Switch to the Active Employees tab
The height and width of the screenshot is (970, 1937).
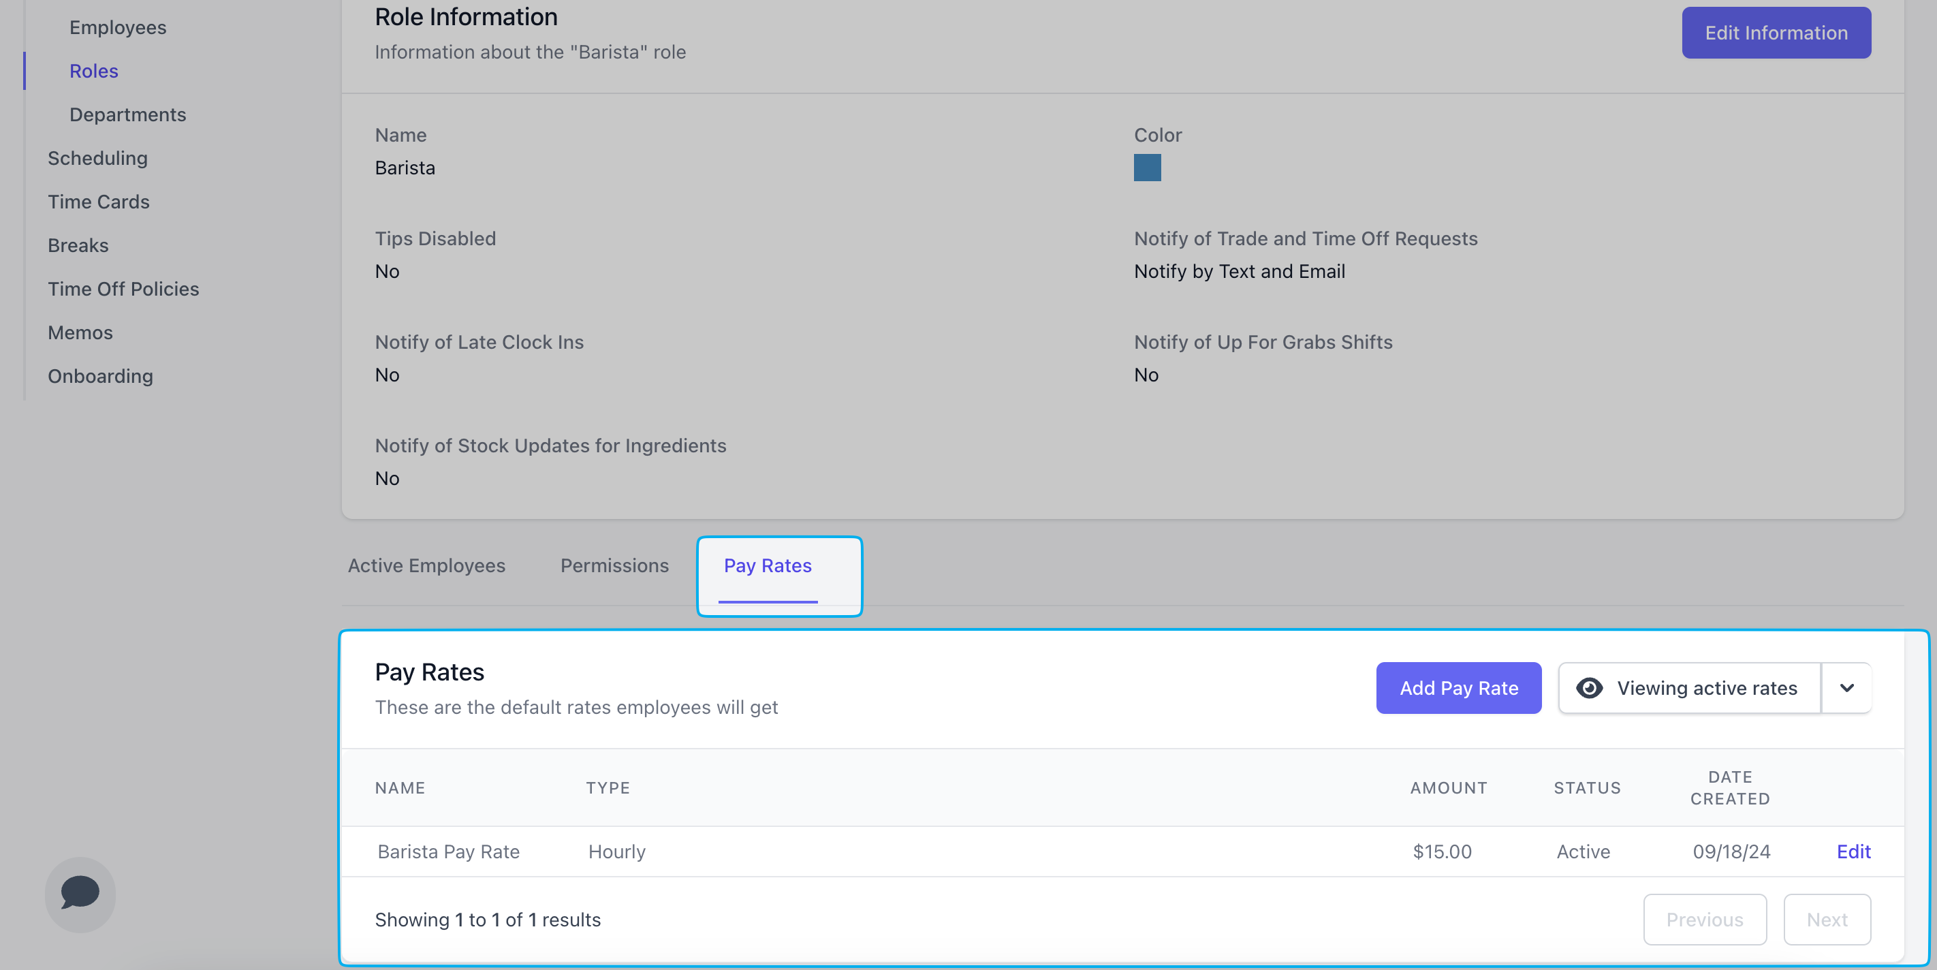pyautogui.click(x=426, y=565)
